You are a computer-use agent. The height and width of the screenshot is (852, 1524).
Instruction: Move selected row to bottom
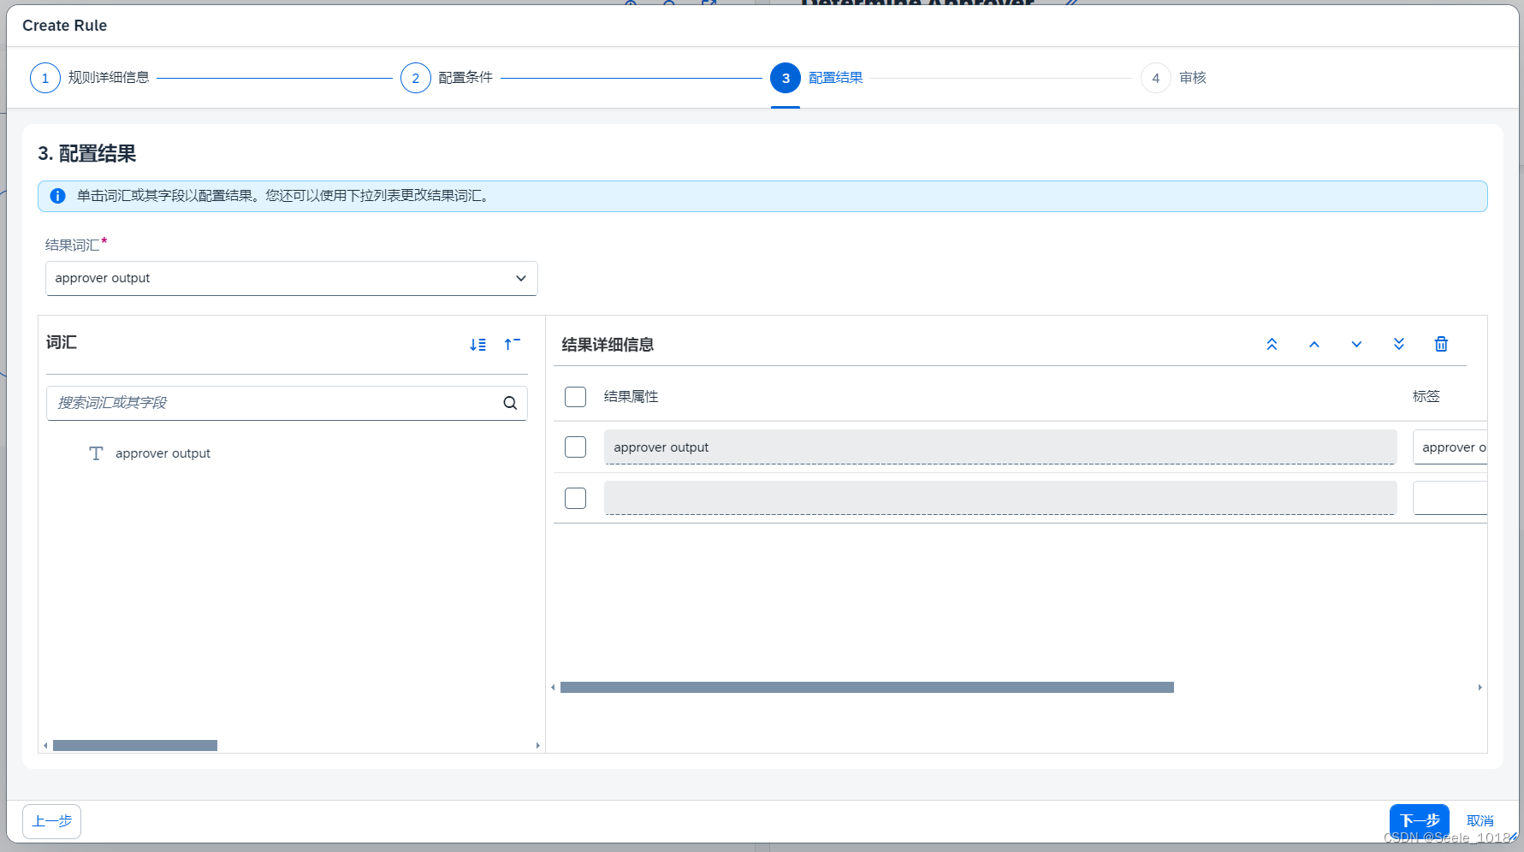pos(1399,344)
